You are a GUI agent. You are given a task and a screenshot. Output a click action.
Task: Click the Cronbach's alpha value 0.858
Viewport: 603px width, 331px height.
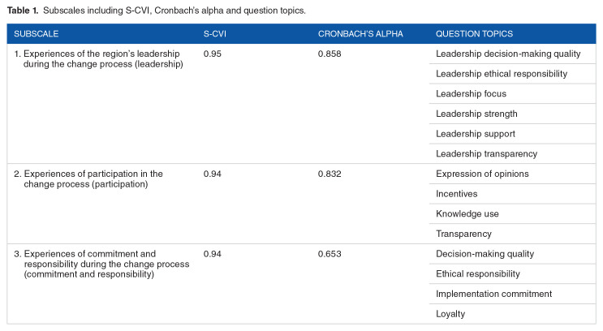[330, 54]
